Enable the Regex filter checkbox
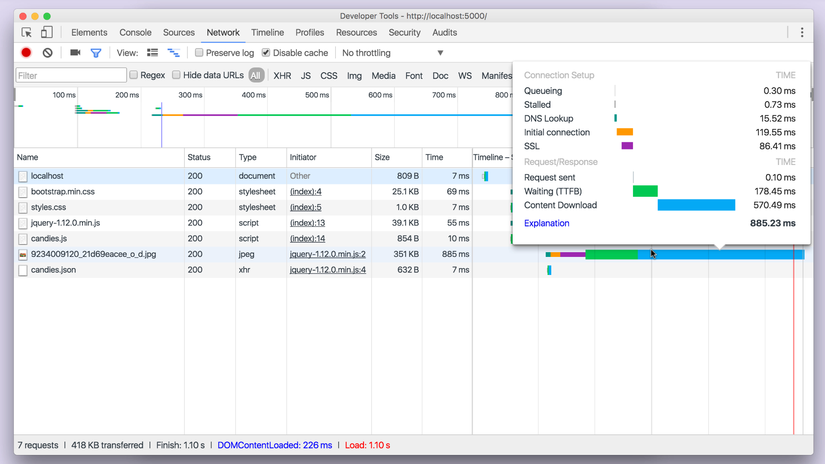The height and width of the screenshot is (464, 825). point(134,75)
